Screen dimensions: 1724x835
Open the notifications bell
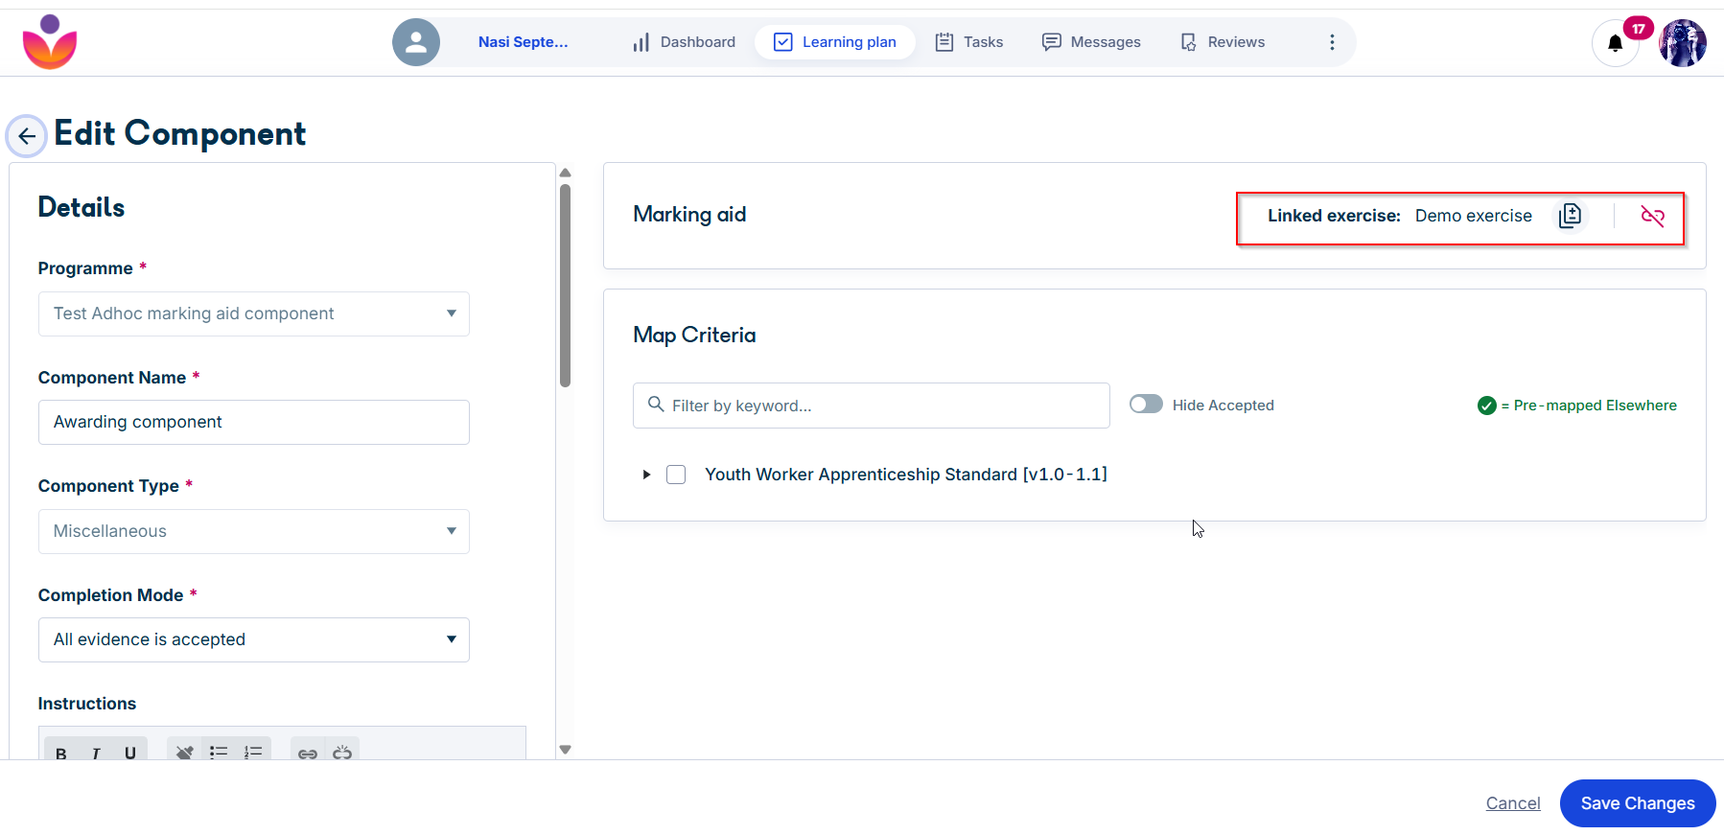coord(1615,43)
